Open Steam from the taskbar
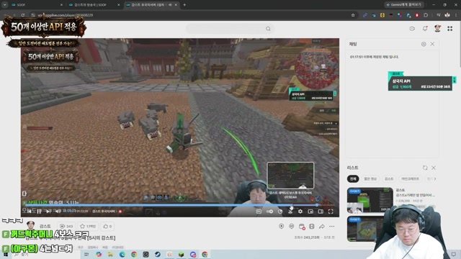The width and height of the screenshot is (461, 259). (x=158, y=254)
